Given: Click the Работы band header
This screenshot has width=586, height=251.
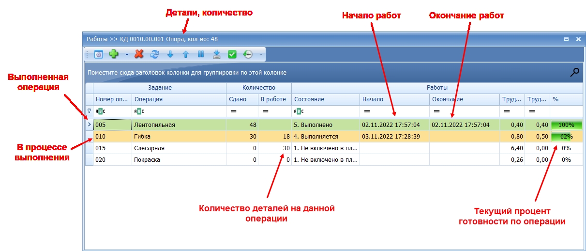Looking at the screenshot, I should (x=437, y=88).
